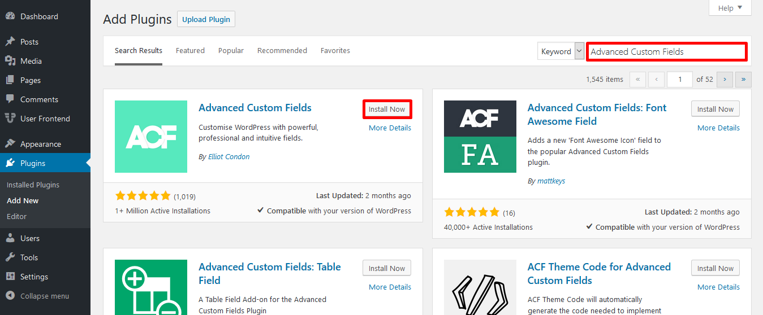Screen dimensions: 763x315
Task: Open Installed Plugins submenu item
Action: click(x=33, y=185)
